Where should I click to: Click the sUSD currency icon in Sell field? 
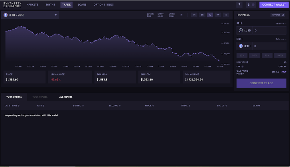241,30
